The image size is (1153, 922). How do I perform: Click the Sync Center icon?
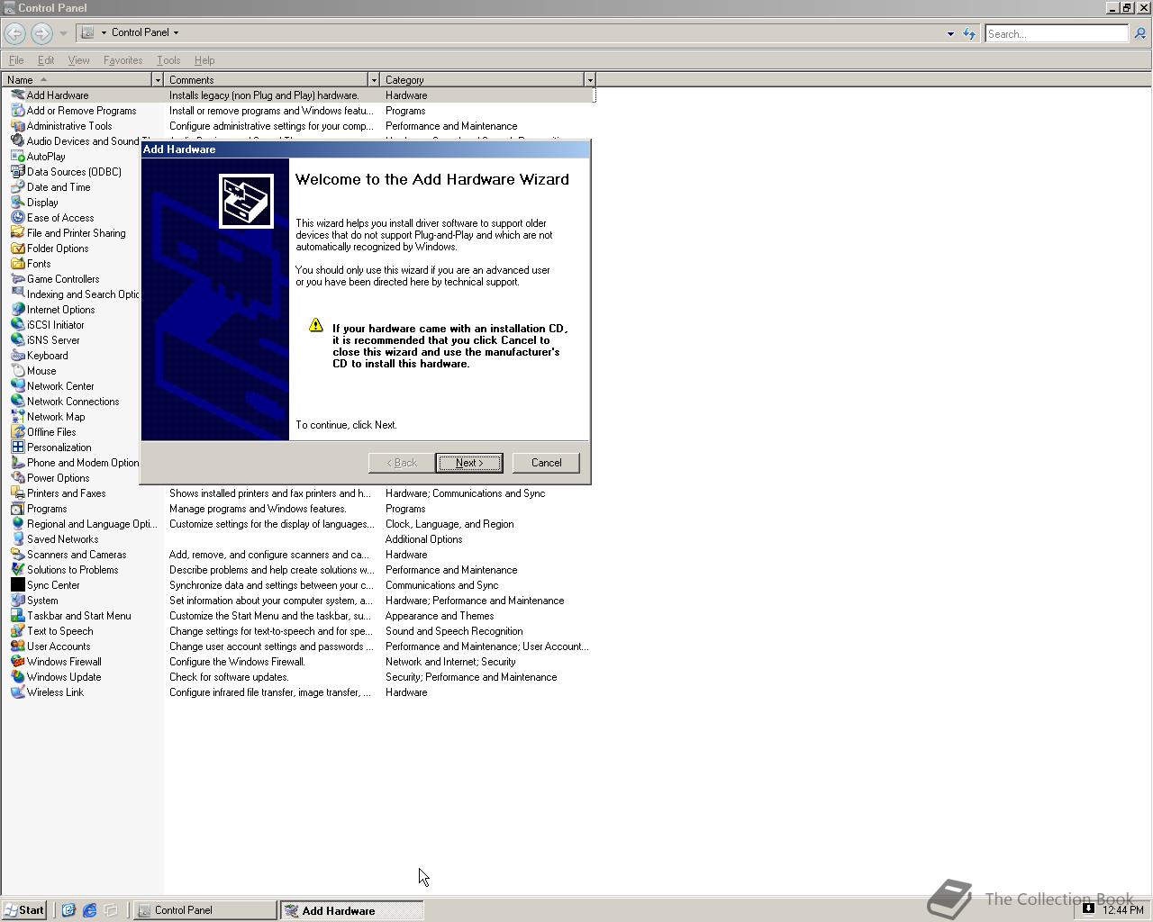click(x=17, y=585)
